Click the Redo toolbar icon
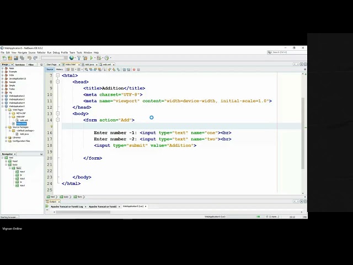This screenshot has width=353, height=265. tap(35, 58)
